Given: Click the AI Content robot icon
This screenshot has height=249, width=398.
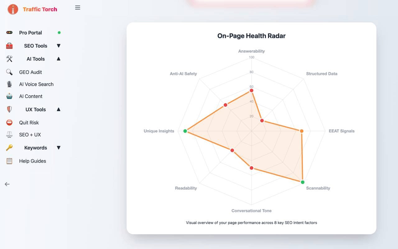Looking at the screenshot, I should [x=9, y=96].
